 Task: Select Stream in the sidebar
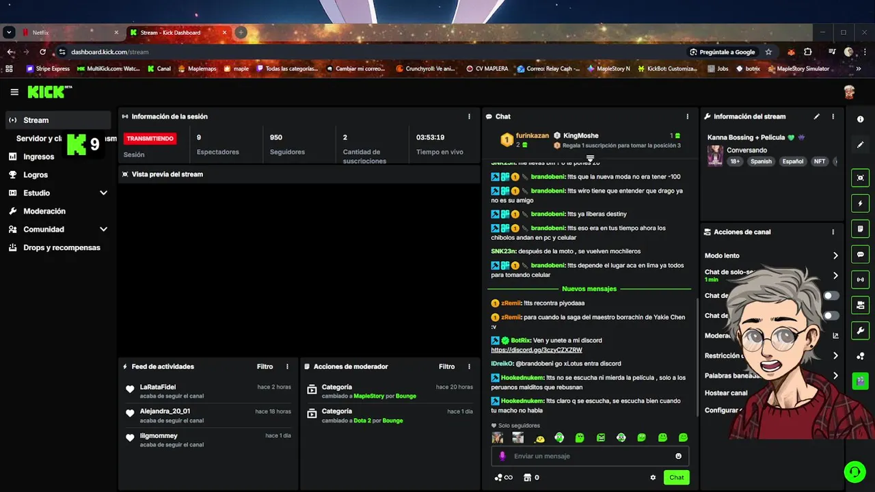pyautogui.click(x=58, y=120)
